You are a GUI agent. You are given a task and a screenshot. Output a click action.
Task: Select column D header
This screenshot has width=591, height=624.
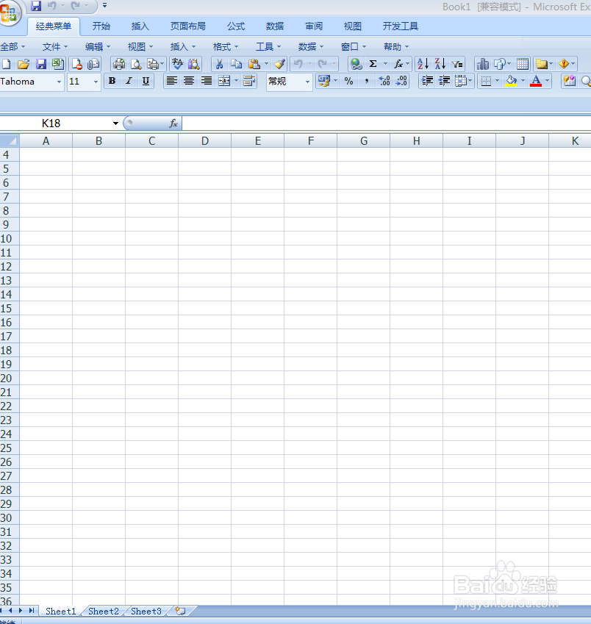pyautogui.click(x=204, y=141)
